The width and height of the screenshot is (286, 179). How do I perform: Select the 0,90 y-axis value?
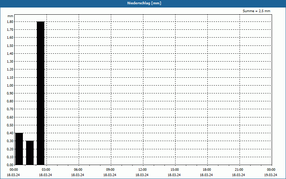(10, 93)
